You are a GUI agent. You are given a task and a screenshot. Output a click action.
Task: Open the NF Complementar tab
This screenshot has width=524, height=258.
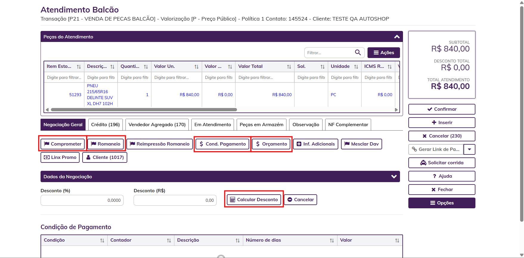[x=348, y=125]
